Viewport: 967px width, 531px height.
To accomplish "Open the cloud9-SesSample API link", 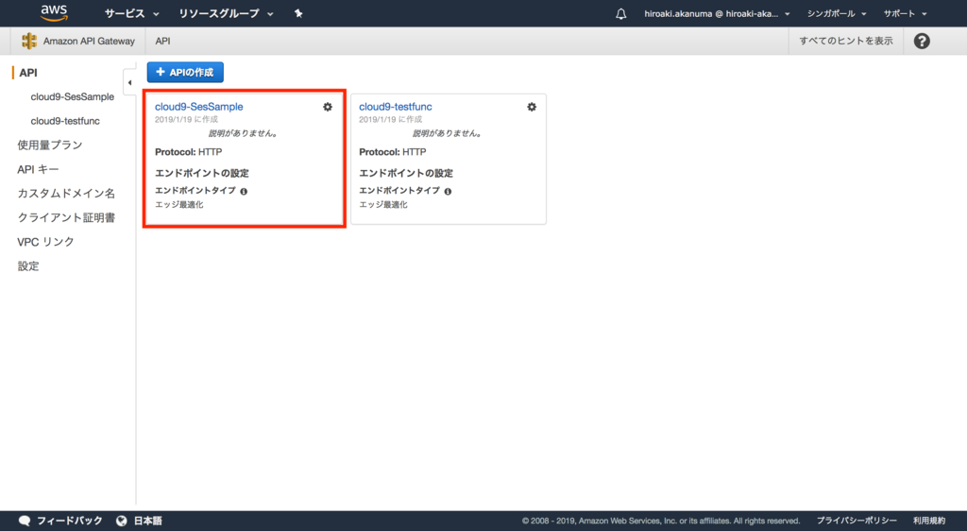I will [x=198, y=107].
